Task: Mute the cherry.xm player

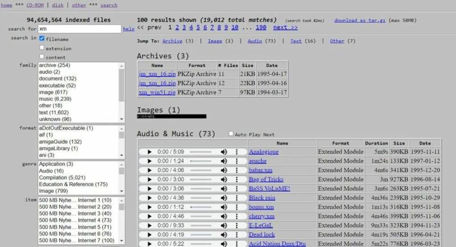Action: (223, 216)
